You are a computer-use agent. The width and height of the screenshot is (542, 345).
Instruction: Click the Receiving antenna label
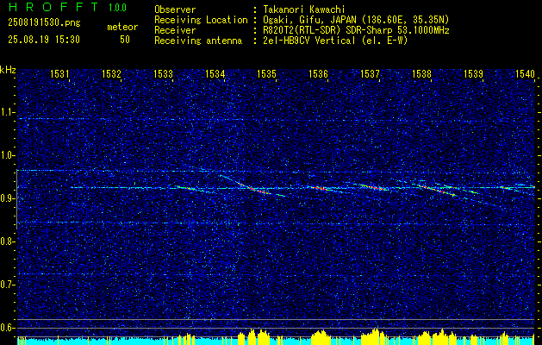pyautogui.click(x=198, y=41)
